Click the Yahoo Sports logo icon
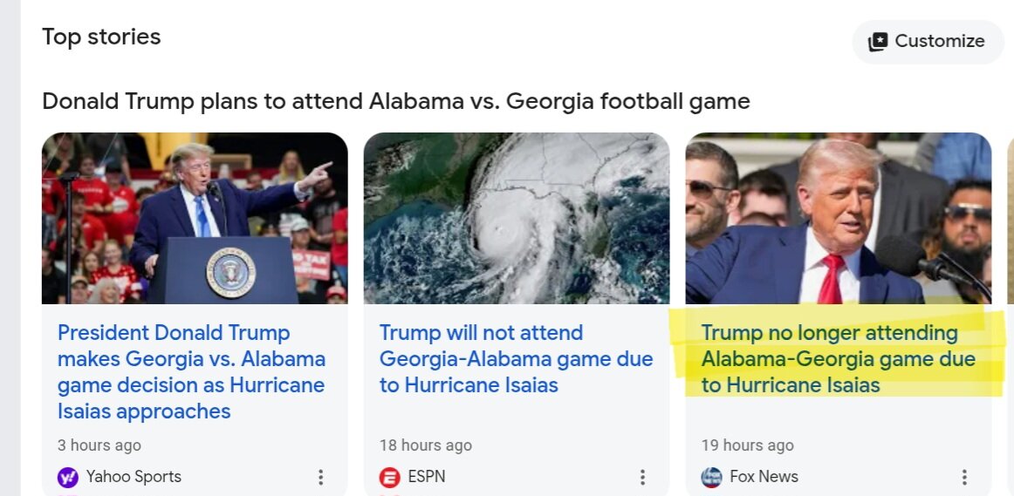This screenshot has height=496, width=1014. click(68, 478)
